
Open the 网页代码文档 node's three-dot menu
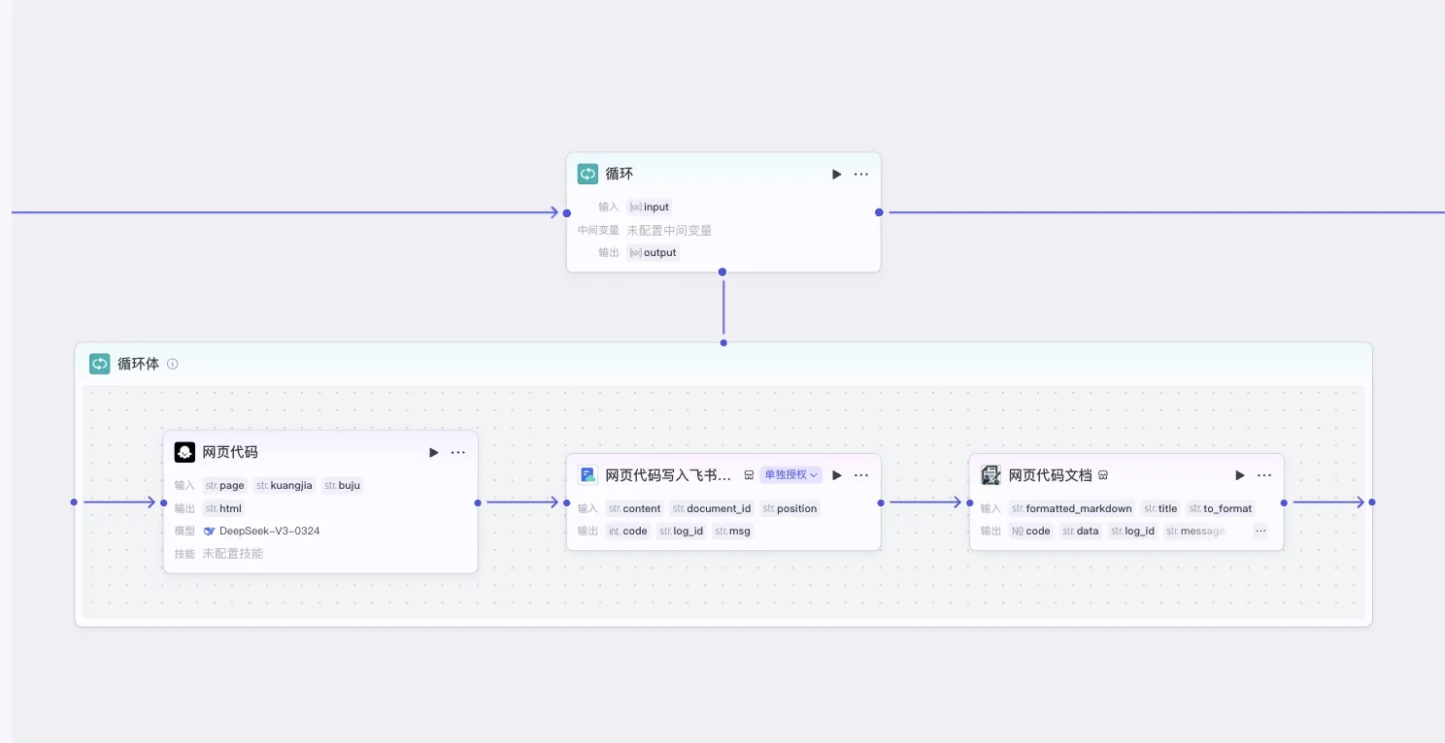[1264, 475]
